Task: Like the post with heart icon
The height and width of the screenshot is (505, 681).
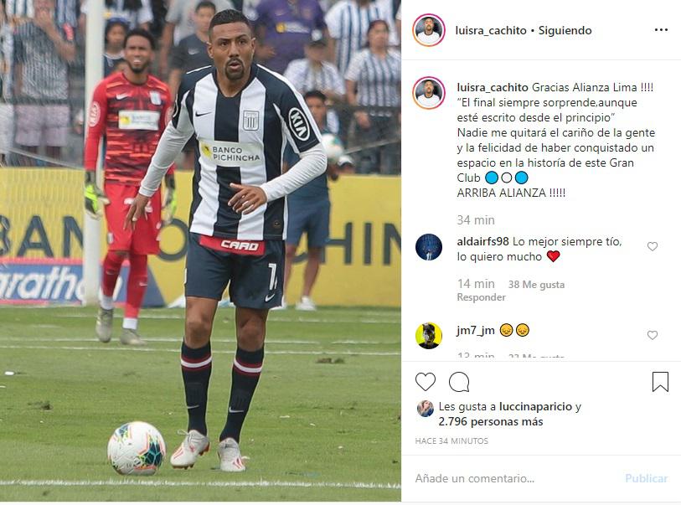Action: pyautogui.click(x=426, y=382)
